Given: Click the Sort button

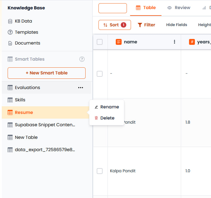Looking at the screenshot, I should pyautogui.click(x=115, y=25).
